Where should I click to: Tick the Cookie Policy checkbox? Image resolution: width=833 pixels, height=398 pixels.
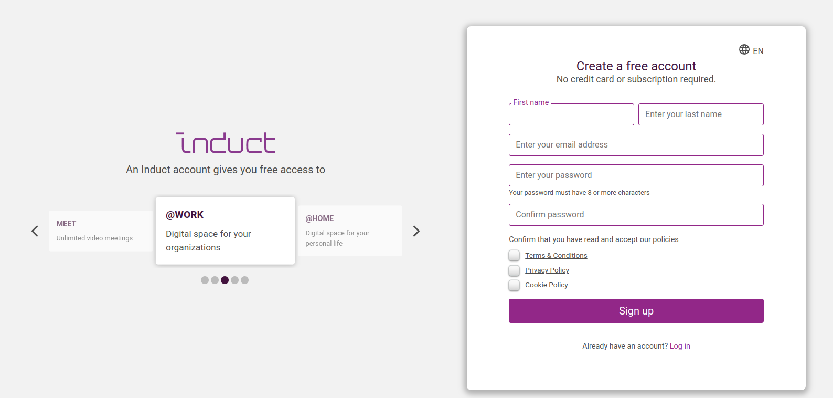point(514,285)
